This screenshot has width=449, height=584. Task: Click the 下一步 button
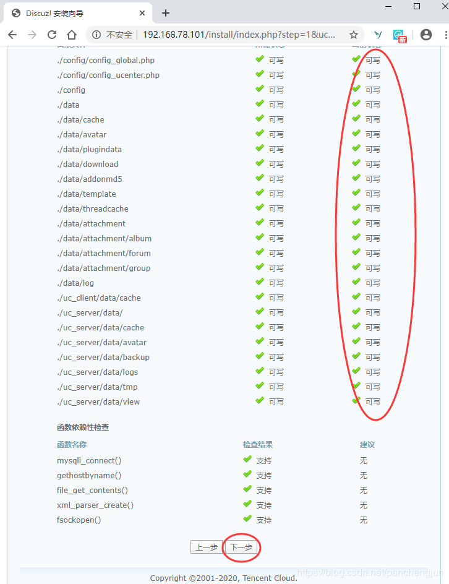tap(241, 547)
